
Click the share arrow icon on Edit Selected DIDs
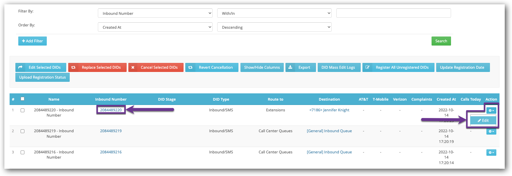point(20,67)
